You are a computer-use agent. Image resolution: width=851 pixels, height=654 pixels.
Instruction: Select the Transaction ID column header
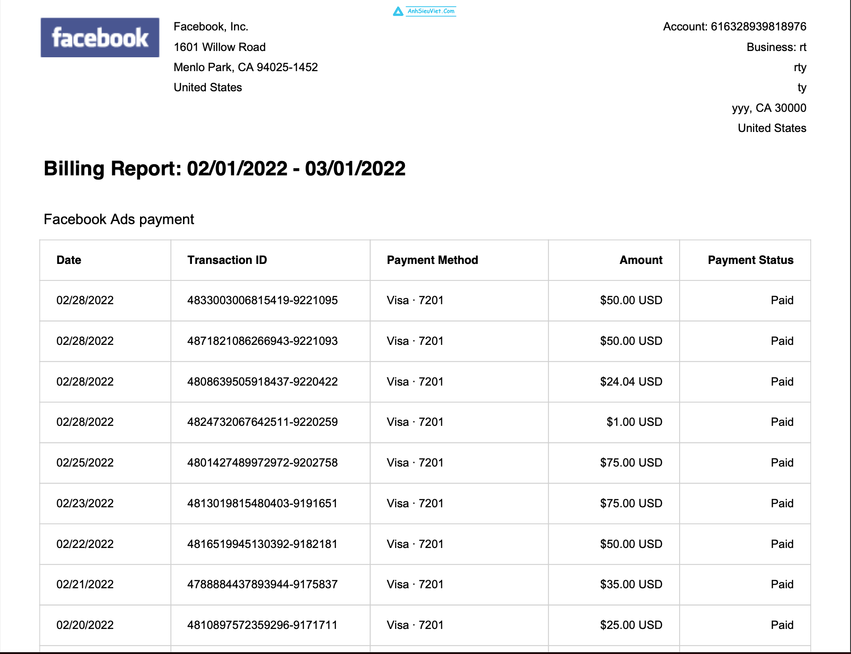coord(227,260)
